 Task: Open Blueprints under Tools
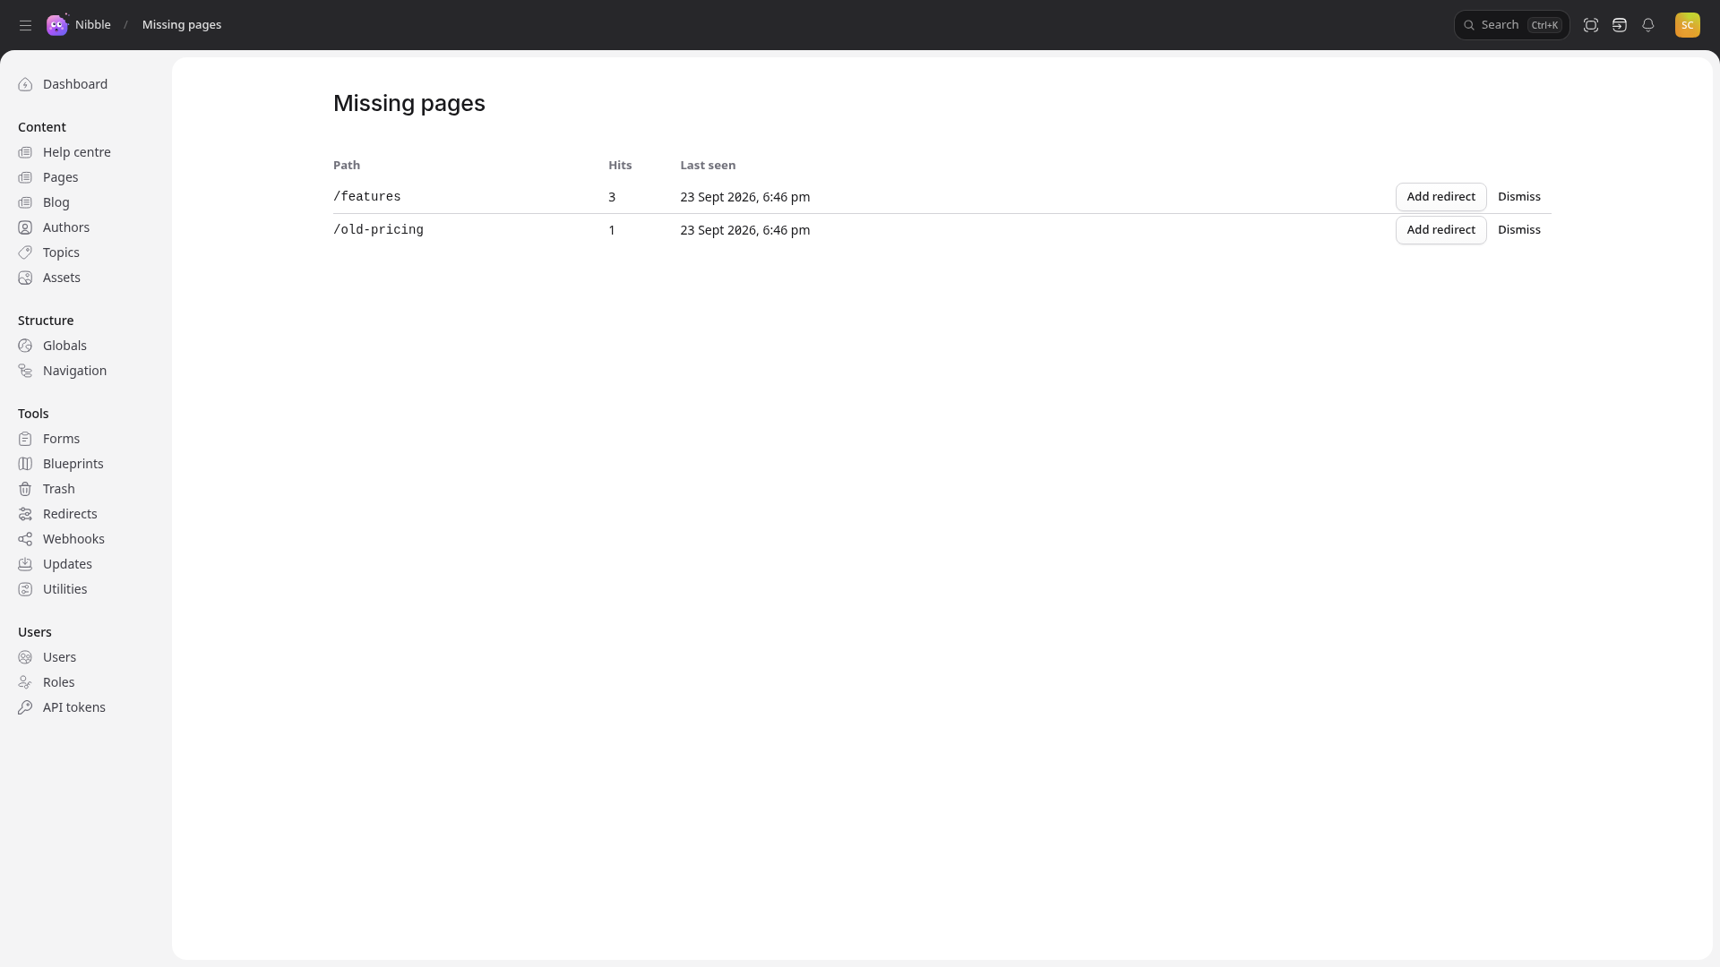(73, 464)
